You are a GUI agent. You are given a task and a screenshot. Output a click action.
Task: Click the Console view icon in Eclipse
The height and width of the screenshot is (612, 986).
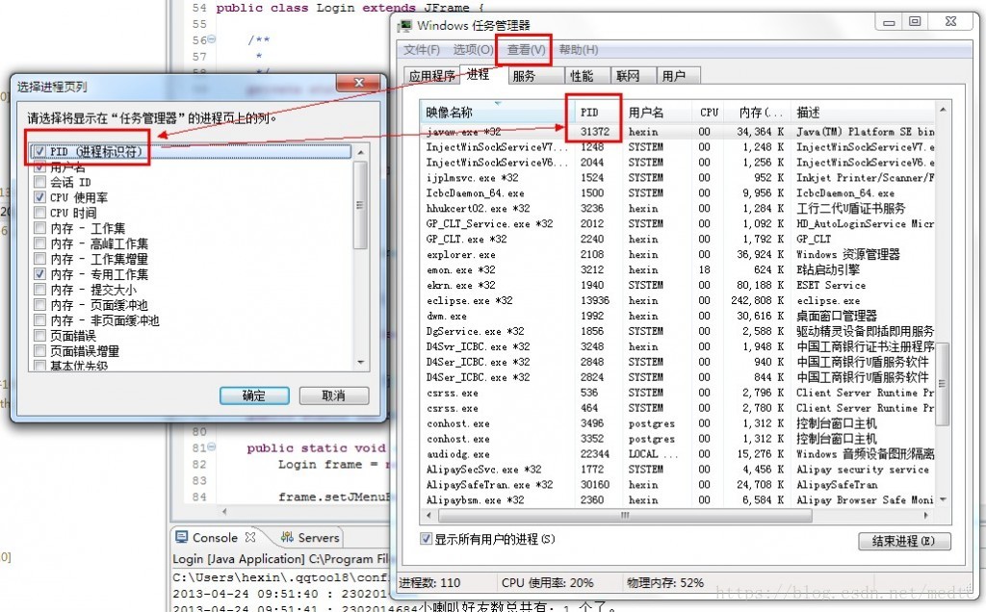point(183,537)
